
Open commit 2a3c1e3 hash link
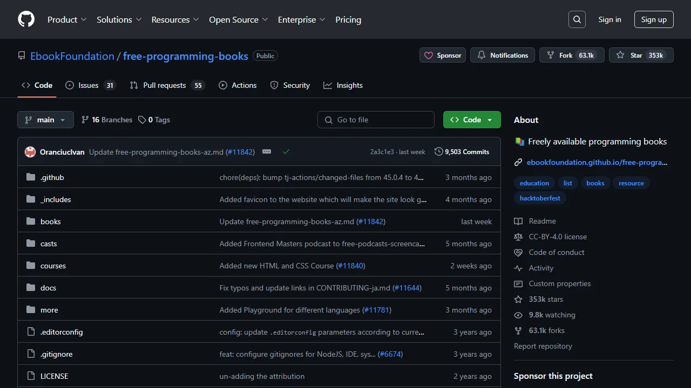(382, 152)
